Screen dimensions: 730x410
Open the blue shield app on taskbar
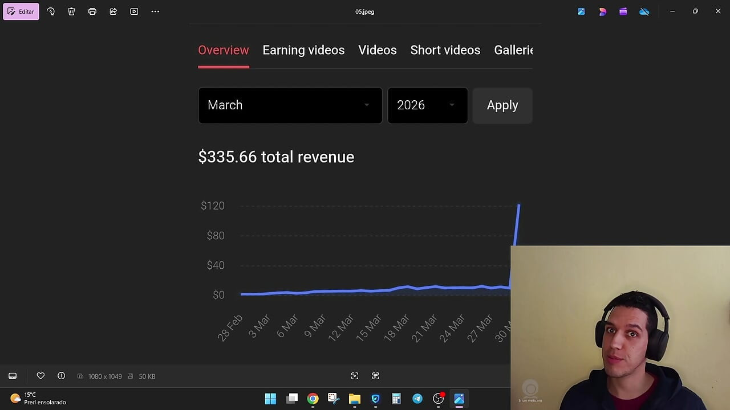pyautogui.click(x=375, y=399)
